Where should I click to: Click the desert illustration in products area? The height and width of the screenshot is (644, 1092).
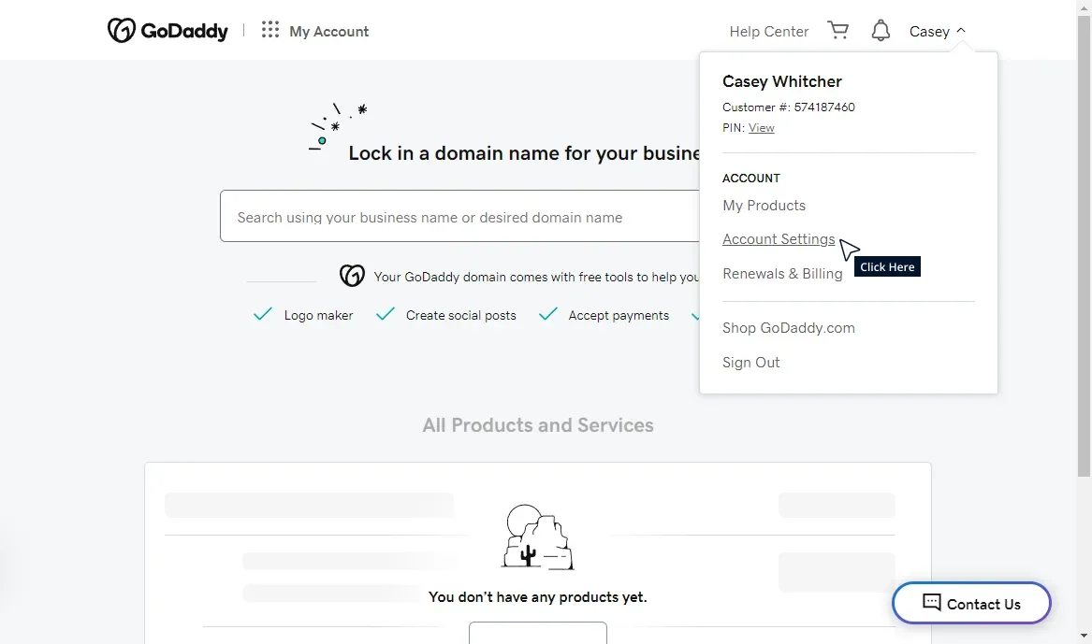(537, 536)
